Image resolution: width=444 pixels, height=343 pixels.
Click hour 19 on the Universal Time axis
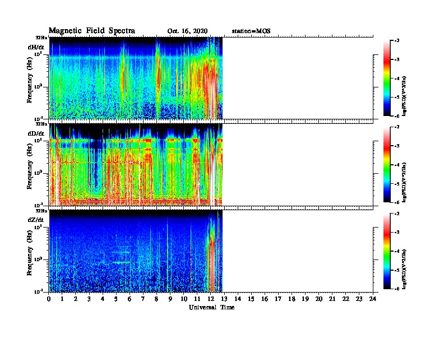coord(305,299)
